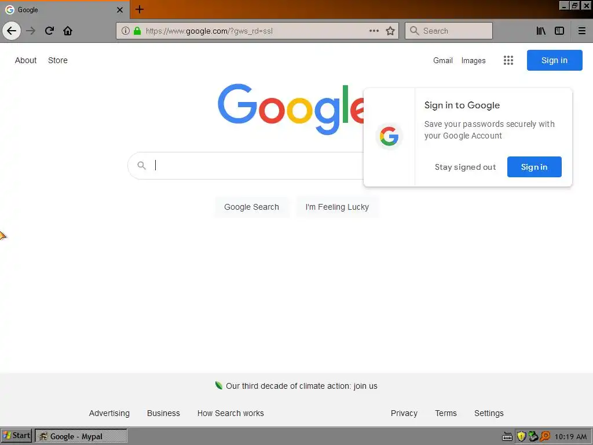Click the magnifier in browser search bar
The height and width of the screenshot is (445, 593).
(415, 31)
